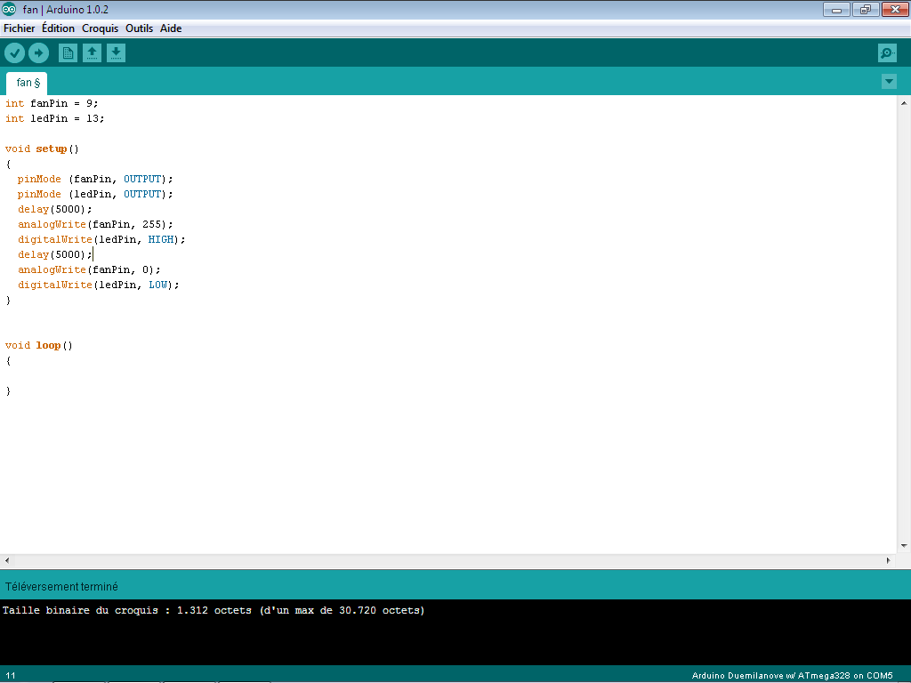Viewport: 911px width, 683px height.
Task: Open the tab options dropdown arrow
Action: [889, 81]
